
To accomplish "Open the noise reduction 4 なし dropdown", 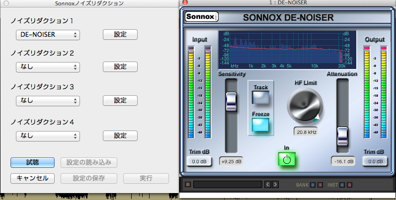I will coord(48,136).
